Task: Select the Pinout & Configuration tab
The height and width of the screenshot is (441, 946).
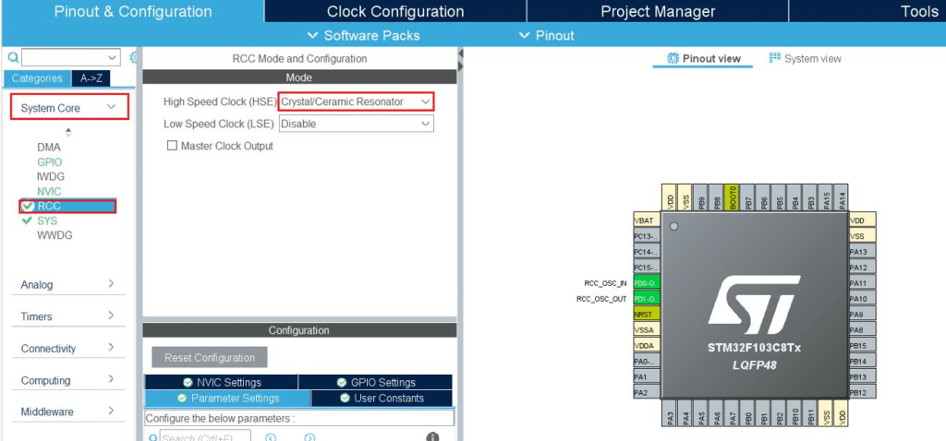Action: (x=133, y=11)
